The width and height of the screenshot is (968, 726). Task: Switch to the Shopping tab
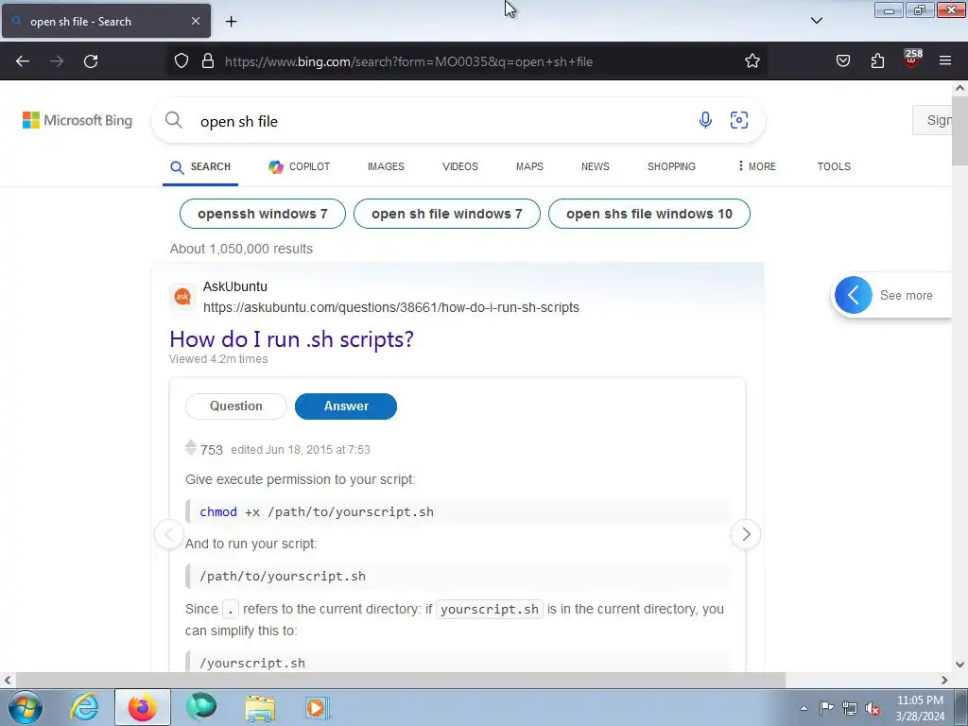671,166
